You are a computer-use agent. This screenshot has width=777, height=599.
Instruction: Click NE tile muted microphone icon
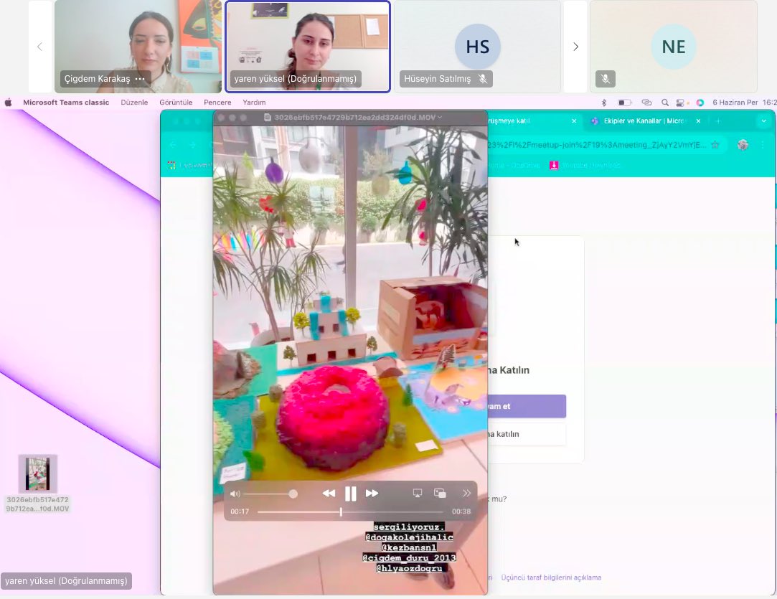pyautogui.click(x=605, y=79)
